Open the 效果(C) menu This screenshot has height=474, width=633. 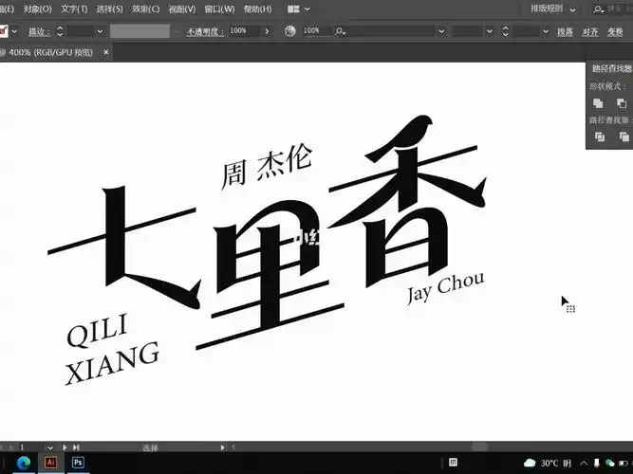(x=146, y=9)
